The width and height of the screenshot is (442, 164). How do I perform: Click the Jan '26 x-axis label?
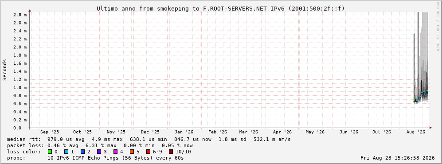[x=184, y=132]
